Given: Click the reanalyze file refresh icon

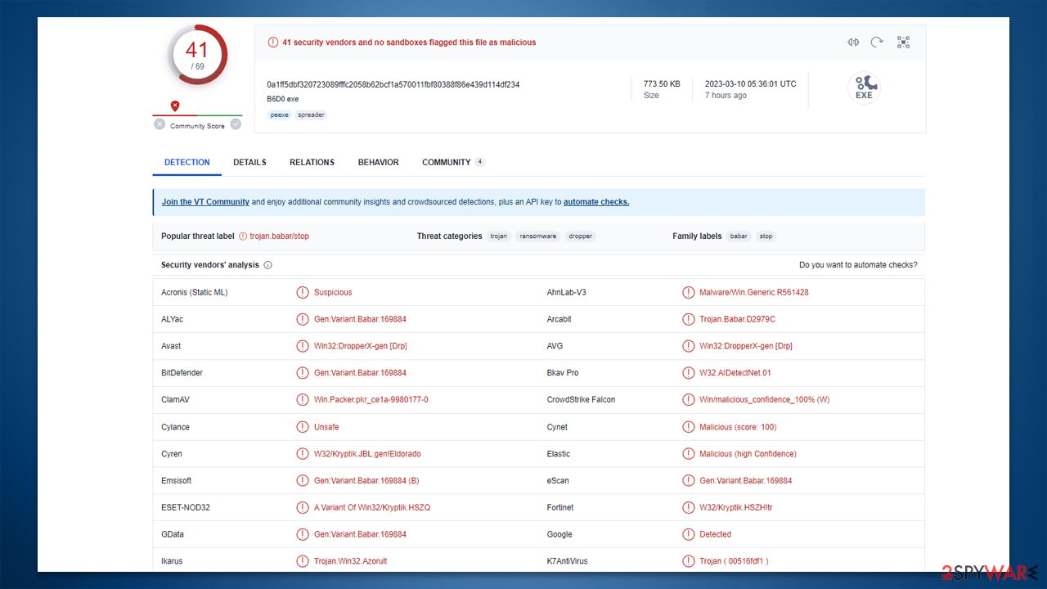Looking at the screenshot, I should tap(877, 43).
